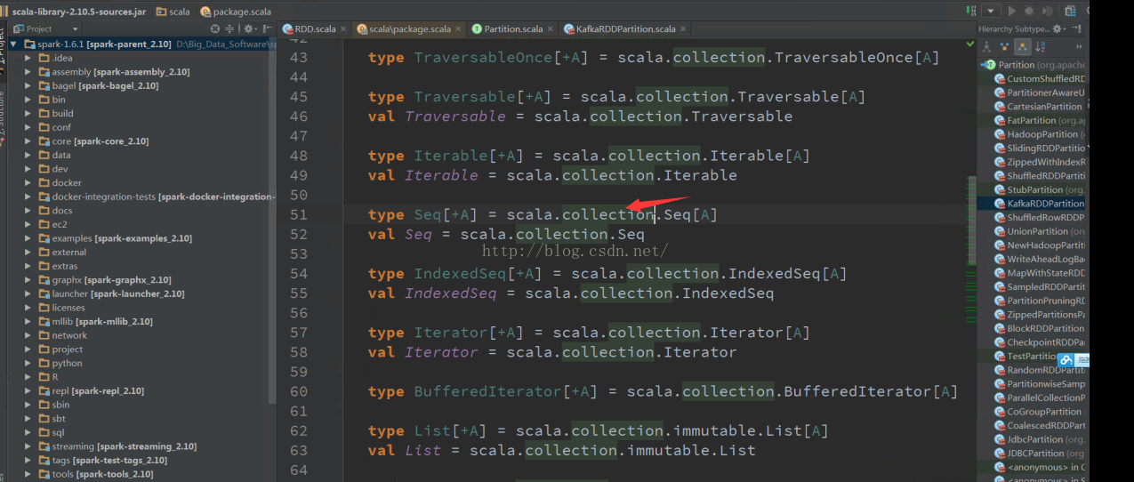Expand the mllib module arrow
Image resolution: width=1134 pixels, height=482 pixels.
(28, 321)
